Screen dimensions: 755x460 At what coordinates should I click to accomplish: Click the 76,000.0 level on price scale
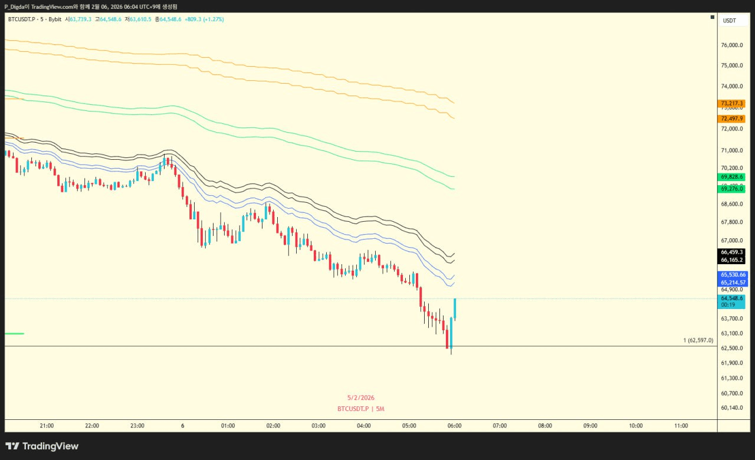click(731, 45)
